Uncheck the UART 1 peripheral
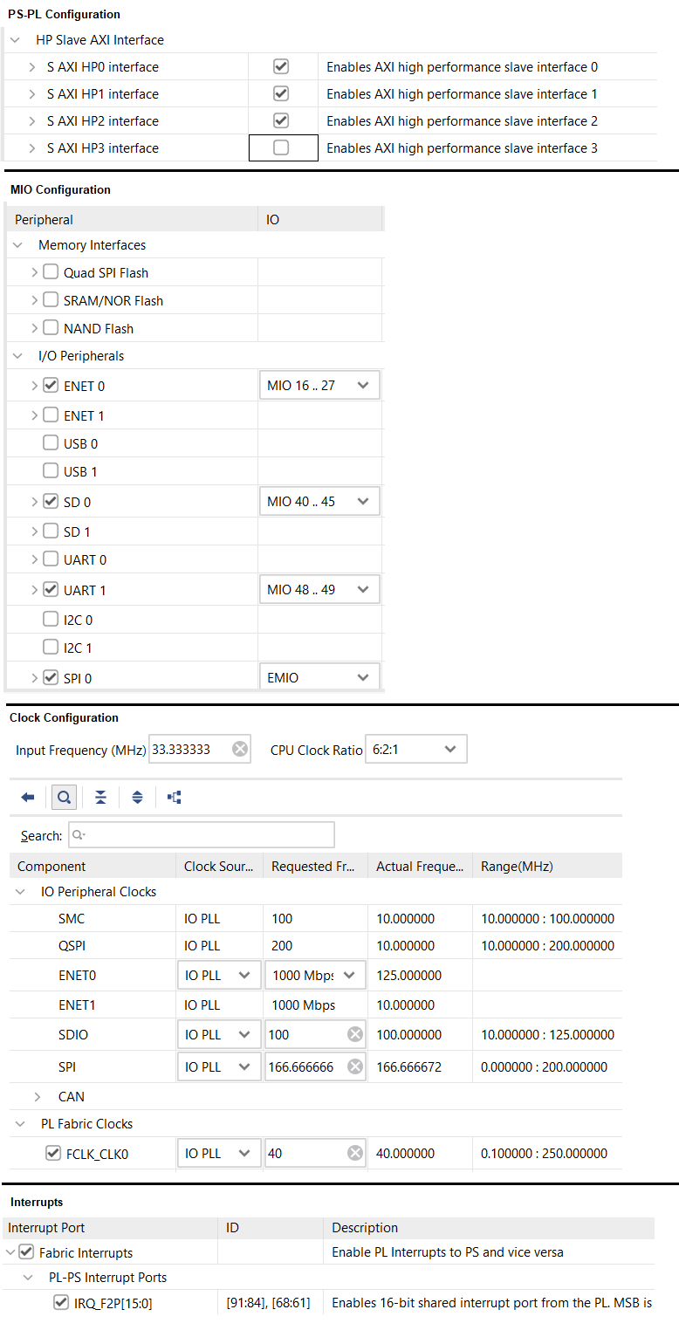The image size is (679, 1337). 51,590
